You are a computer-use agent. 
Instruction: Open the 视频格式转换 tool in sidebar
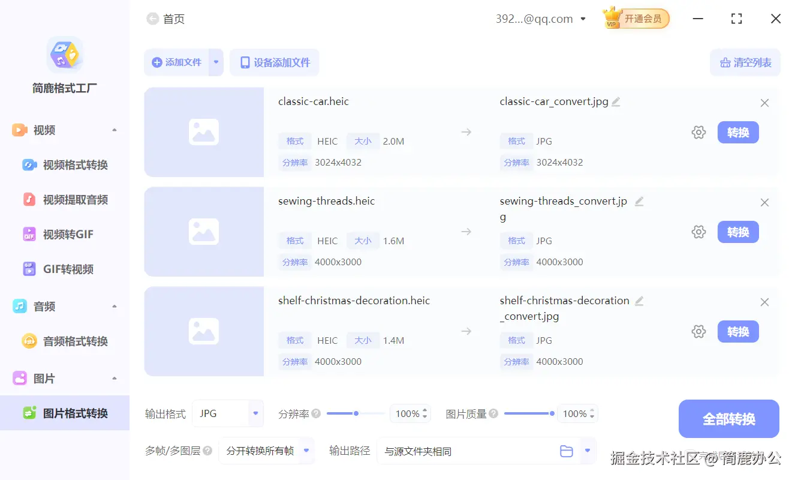pos(71,164)
